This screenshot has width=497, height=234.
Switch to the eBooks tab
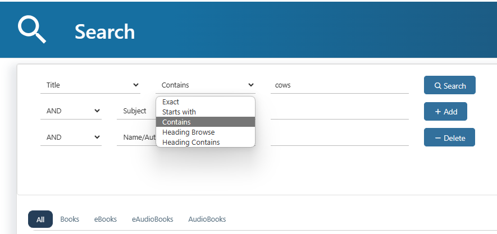106,219
